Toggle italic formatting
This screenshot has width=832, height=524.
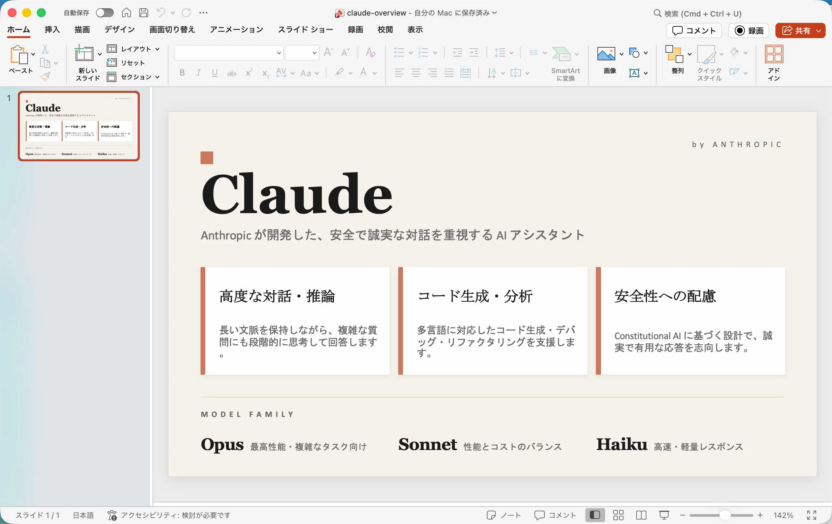[x=198, y=72]
